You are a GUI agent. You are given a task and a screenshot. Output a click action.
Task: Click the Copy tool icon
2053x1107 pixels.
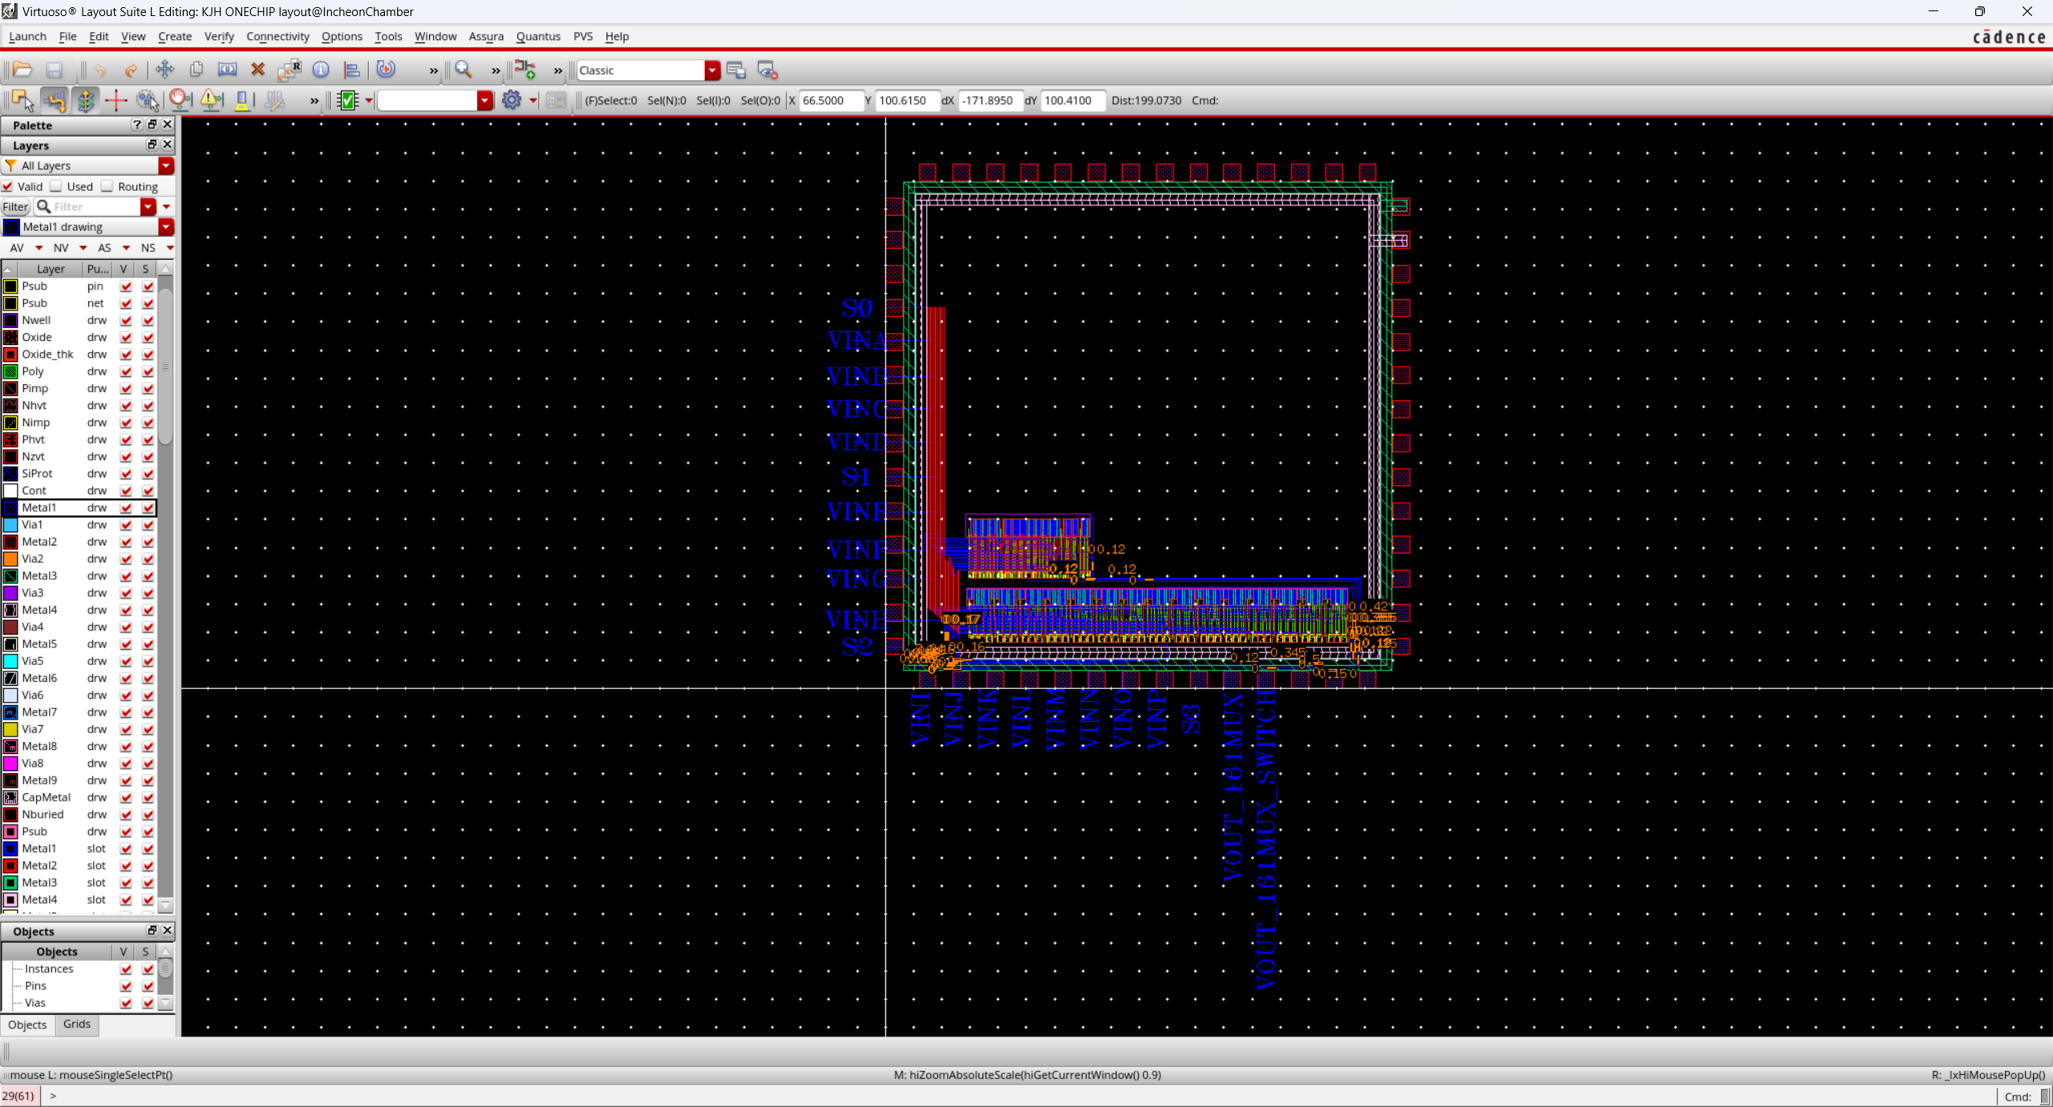click(196, 70)
